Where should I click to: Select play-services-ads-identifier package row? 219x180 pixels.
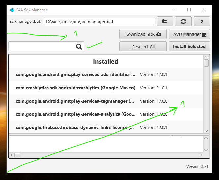[106, 74]
